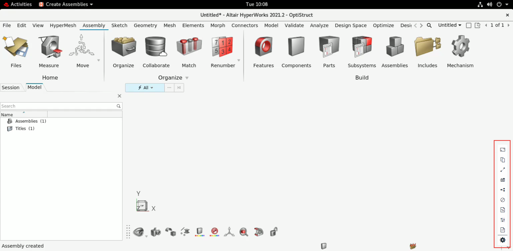Click the Activities button
The image size is (513, 251).
[18, 4]
